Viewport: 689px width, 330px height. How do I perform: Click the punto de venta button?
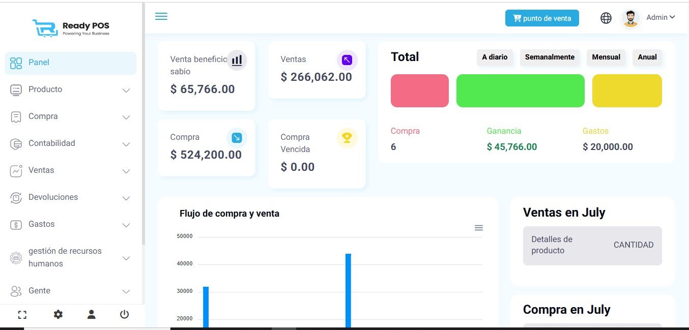point(541,18)
